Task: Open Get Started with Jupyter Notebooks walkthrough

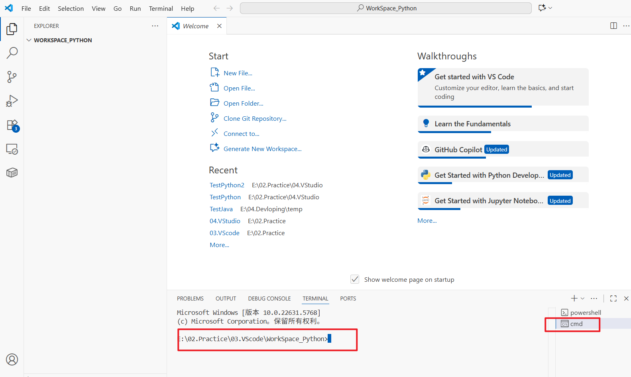Action: (503, 200)
